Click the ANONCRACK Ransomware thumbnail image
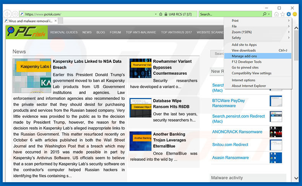This screenshot has height=186, width=302. 276,132
